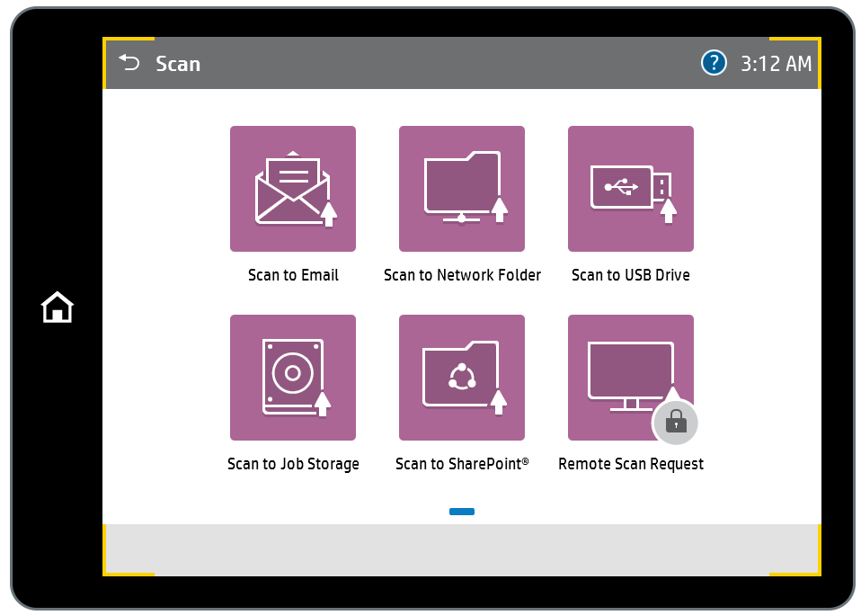
Task: Select the Remote Scan Request monitor tile
Action: pos(630,378)
